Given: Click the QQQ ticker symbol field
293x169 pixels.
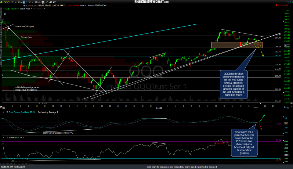Looking at the screenshot, I should point(6,2).
